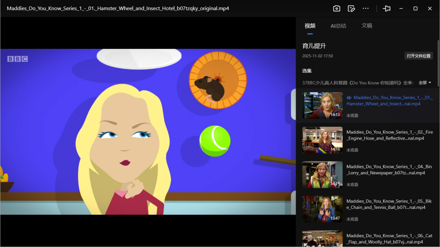Viewport: 440px width, 247px height.
Task: Click the 打开文件位置 button
Action: click(x=419, y=56)
